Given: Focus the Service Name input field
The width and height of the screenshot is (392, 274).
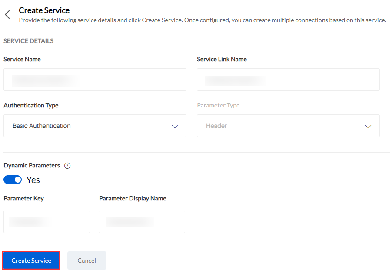Looking at the screenshot, I should [95, 80].
